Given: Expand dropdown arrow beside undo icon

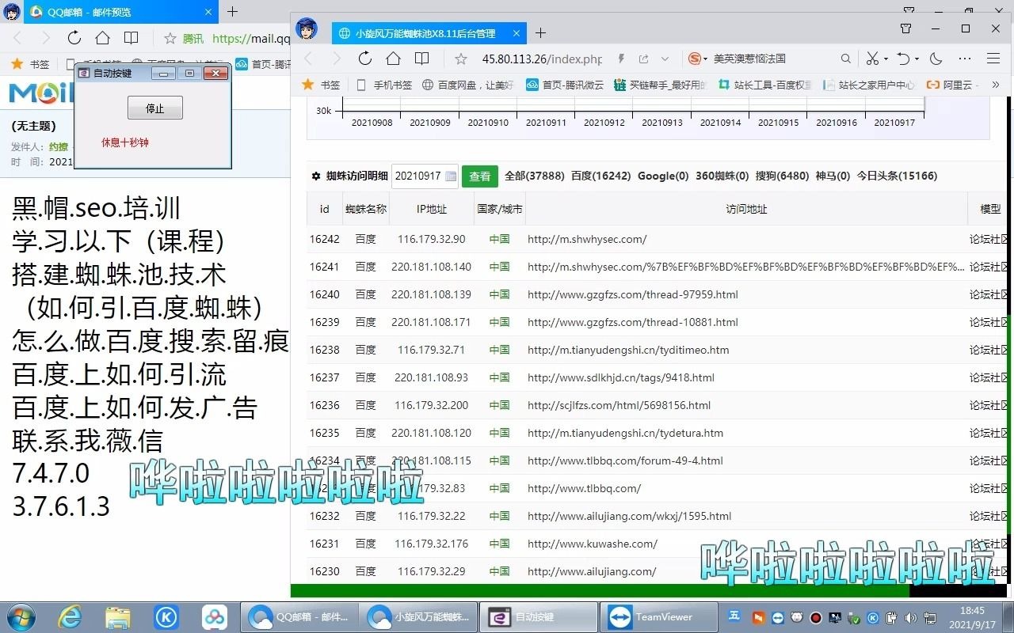Looking at the screenshot, I should [x=917, y=59].
